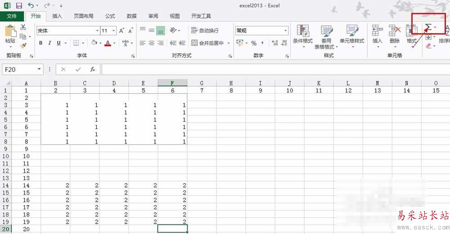Open the font color dropdown arrow

click(114, 43)
